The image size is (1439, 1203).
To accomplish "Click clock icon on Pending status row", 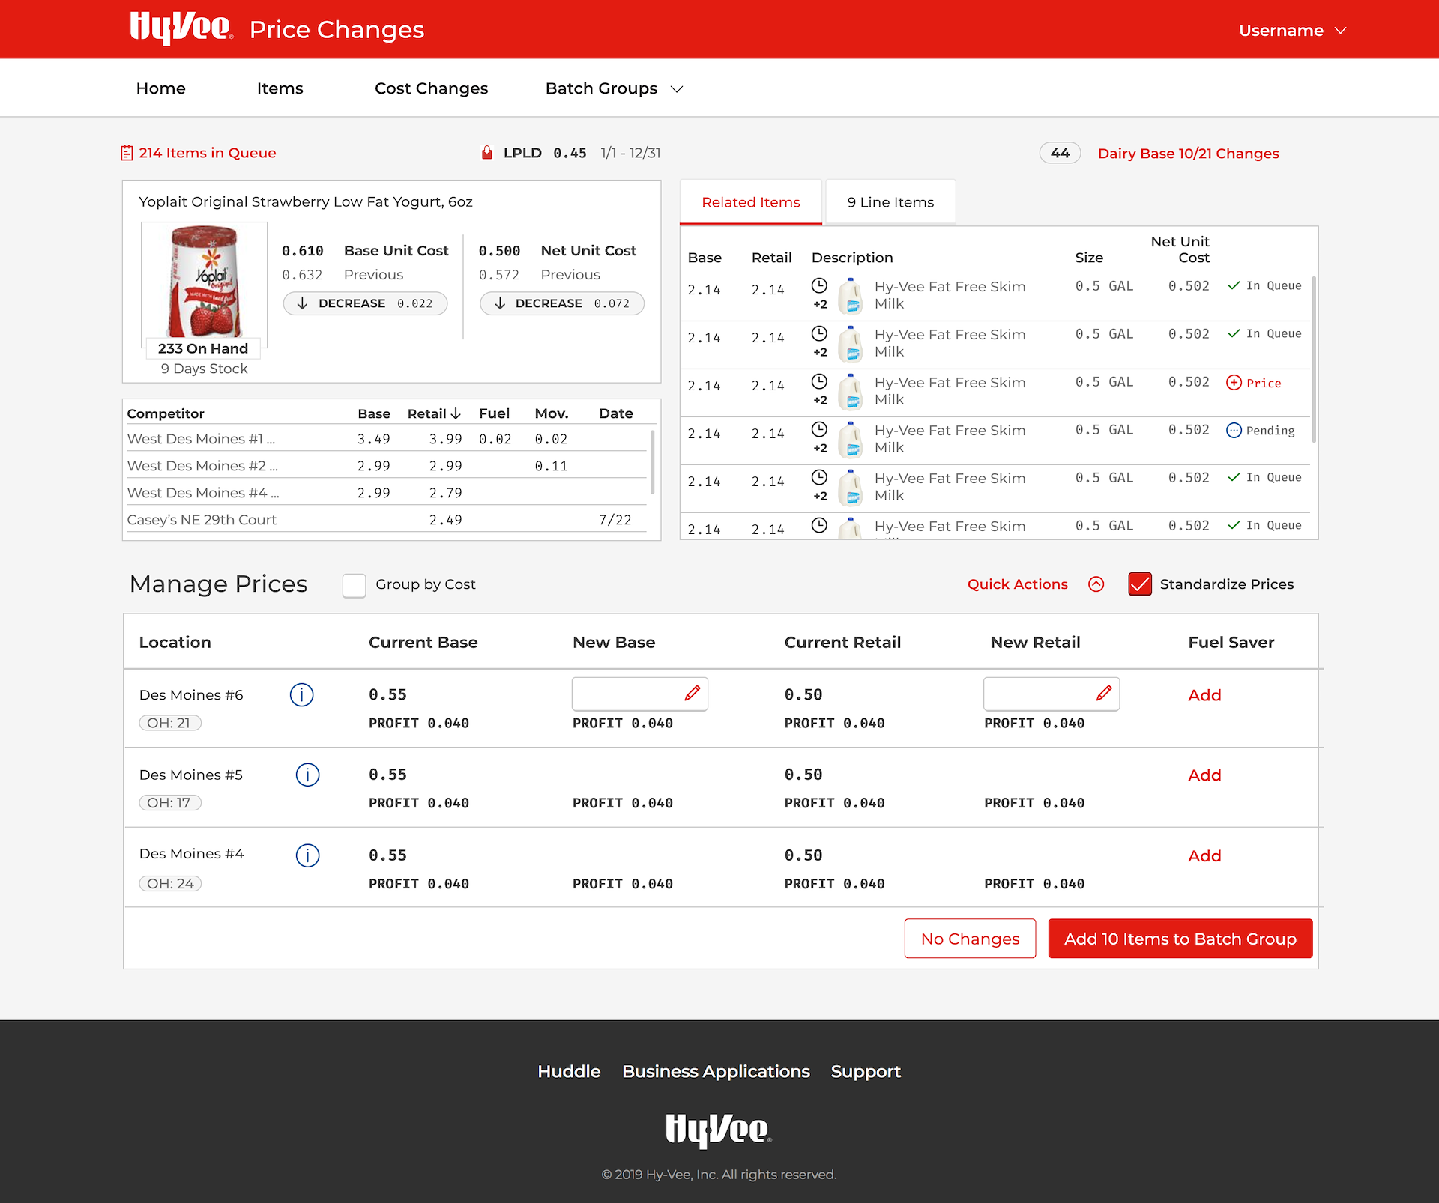I will click(819, 429).
